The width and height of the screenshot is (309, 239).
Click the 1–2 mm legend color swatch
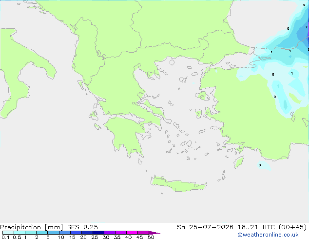coord(31,233)
